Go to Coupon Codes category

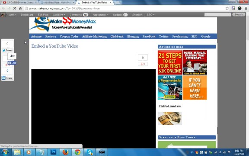69,36
